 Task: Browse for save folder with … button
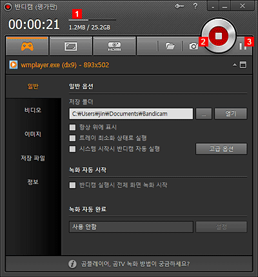(x=204, y=114)
